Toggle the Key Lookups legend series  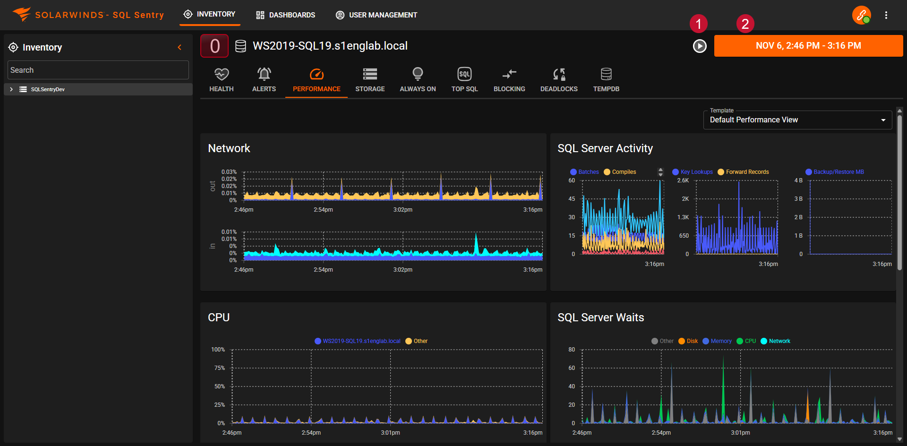[693, 172]
